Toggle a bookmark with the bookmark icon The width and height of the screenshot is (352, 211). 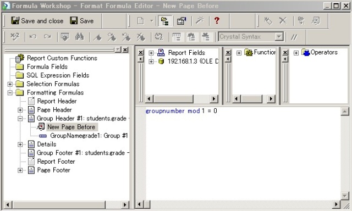click(x=97, y=37)
